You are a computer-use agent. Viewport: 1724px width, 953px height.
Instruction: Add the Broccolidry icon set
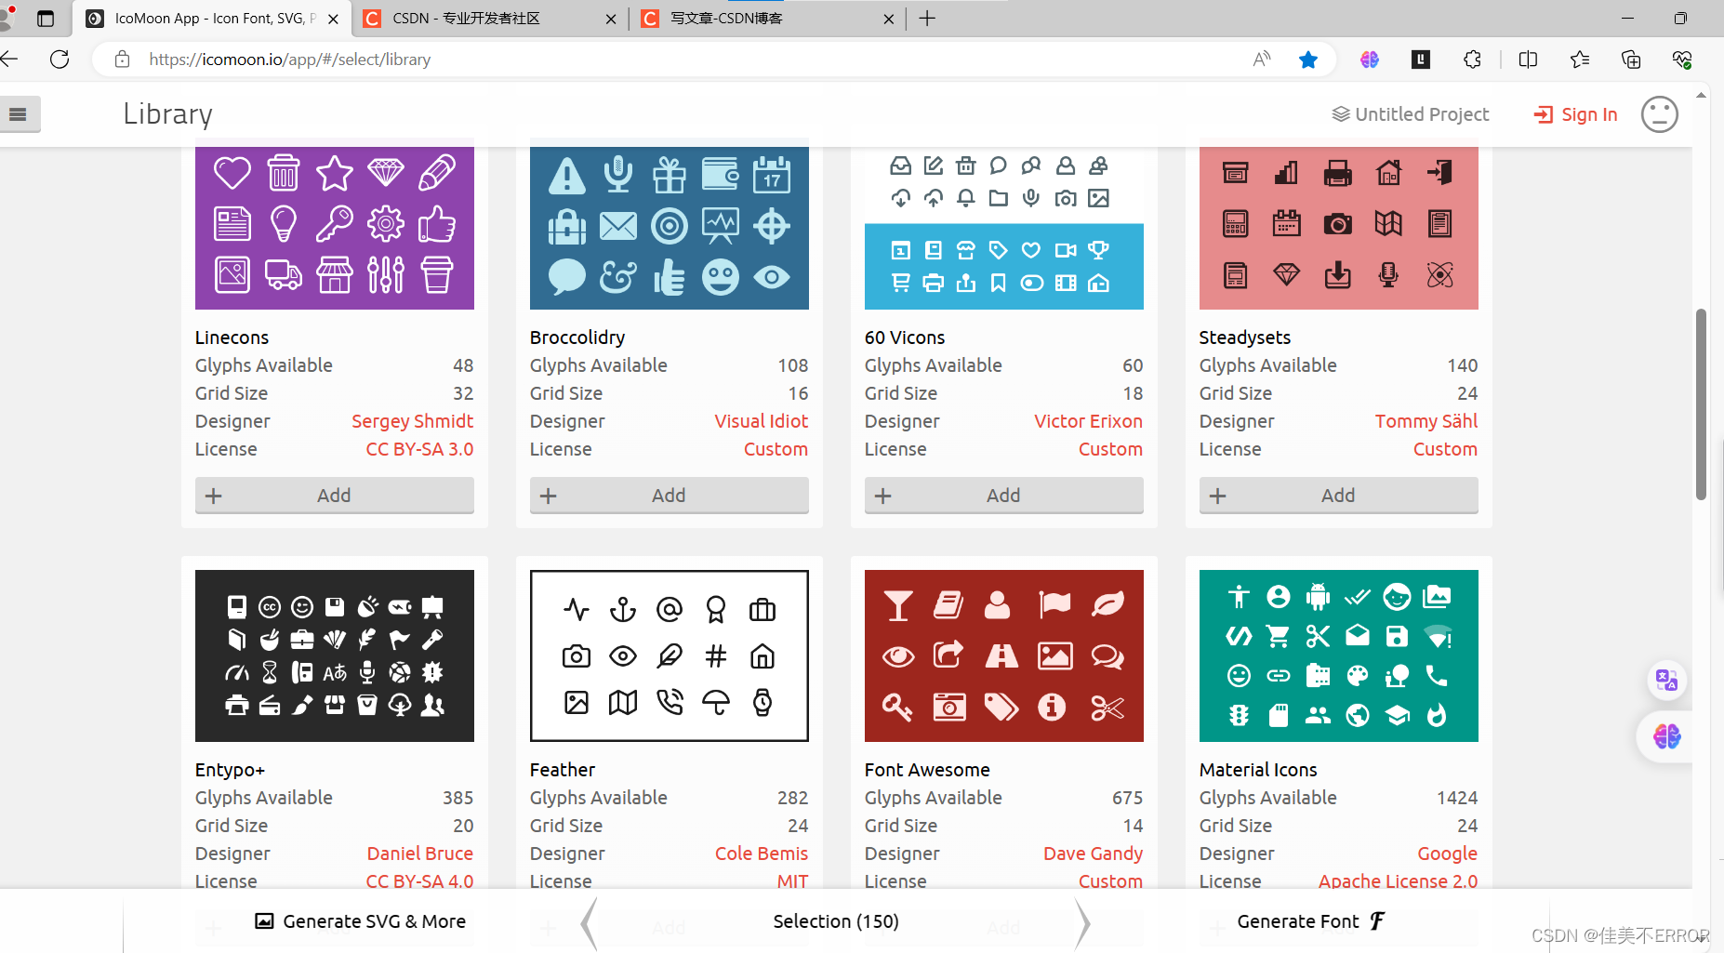click(670, 496)
